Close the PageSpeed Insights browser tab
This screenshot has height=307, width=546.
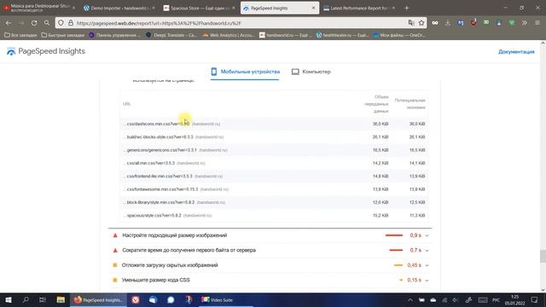(313, 8)
